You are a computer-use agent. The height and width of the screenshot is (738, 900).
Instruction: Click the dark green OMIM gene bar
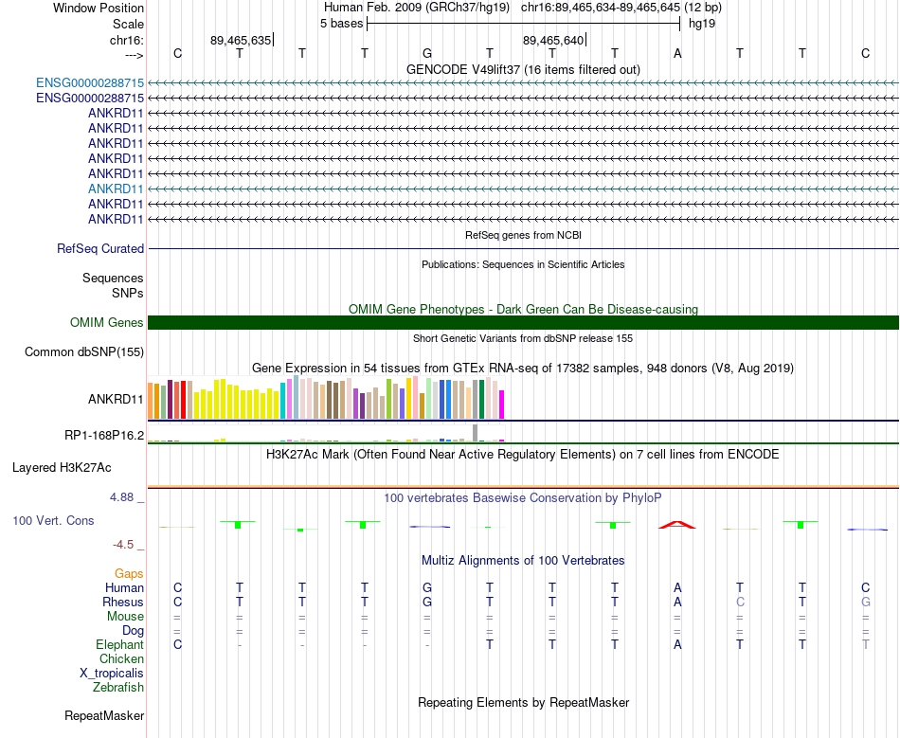[523, 322]
